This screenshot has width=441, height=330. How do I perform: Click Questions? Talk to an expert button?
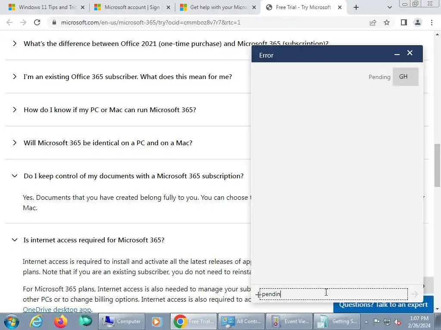pyautogui.click(x=383, y=305)
